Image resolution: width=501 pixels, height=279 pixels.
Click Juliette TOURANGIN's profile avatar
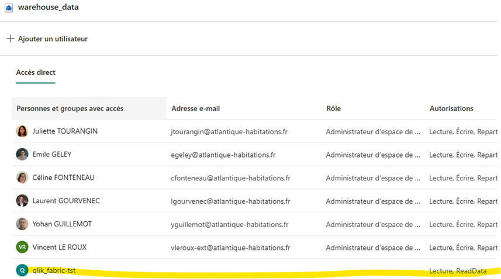click(x=22, y=131)
